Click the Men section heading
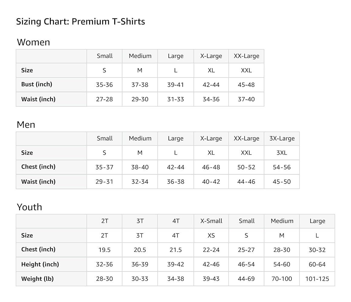This screenshot has height=302, width=351. click(x=26, y=125)
